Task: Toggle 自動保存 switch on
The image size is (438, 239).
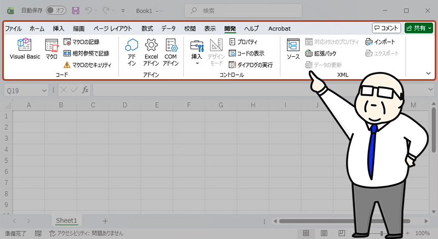Action: 56,10
